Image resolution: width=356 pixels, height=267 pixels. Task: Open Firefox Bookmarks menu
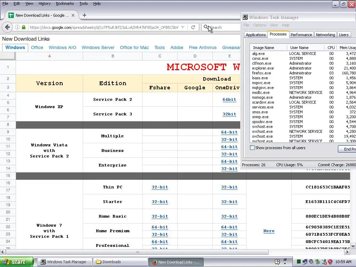65,3
